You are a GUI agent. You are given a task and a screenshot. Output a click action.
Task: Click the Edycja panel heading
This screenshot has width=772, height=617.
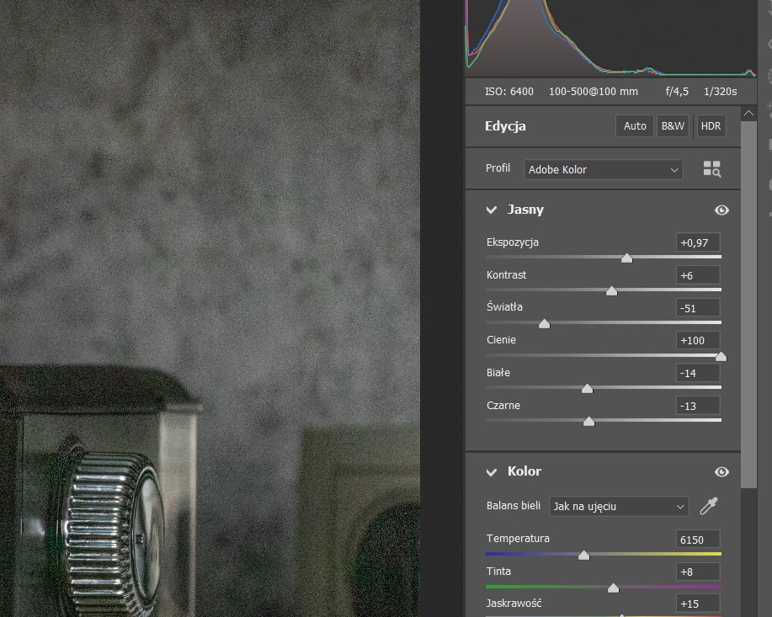[x=505, y=126]
